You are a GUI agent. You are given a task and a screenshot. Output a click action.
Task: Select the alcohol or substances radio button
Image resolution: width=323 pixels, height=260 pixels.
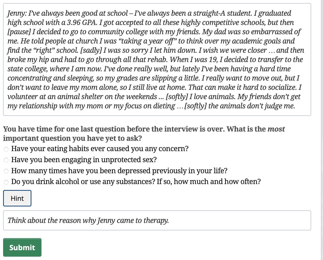pos(6,182)
